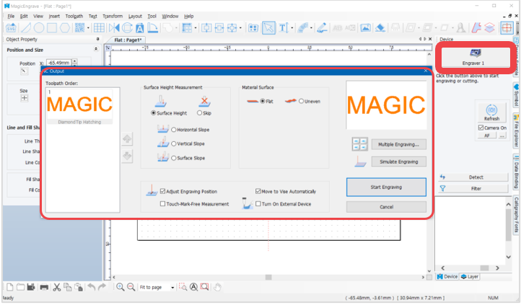
Task: Move toolpath up with arrow button
Action: coord(127,138)
